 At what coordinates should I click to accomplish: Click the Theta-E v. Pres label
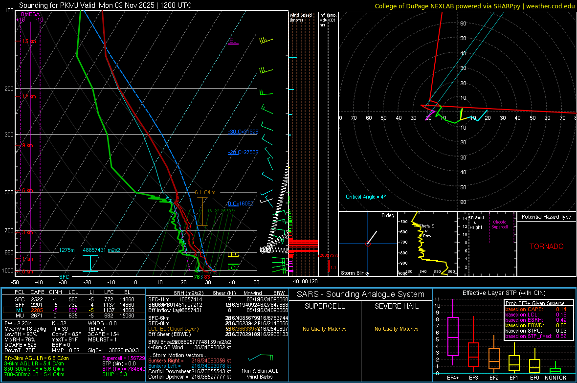point(427,231)
